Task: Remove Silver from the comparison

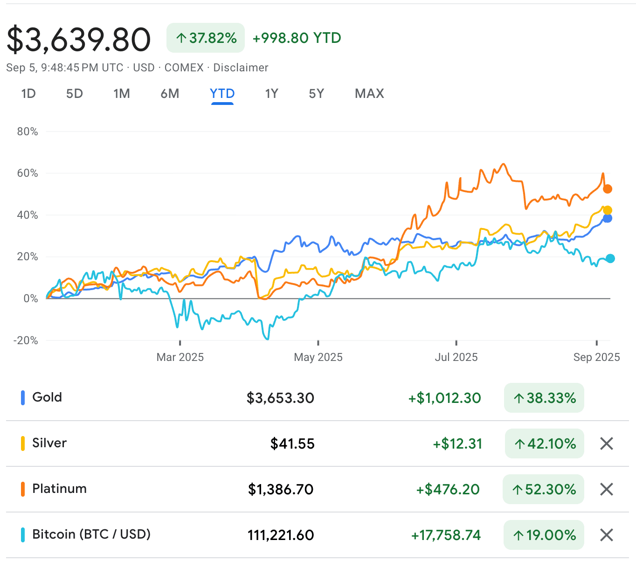Action: [x=606, y=443]
